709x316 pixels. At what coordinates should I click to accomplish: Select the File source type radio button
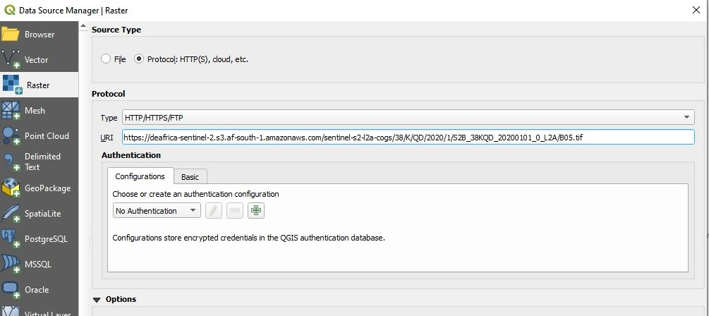106,59
